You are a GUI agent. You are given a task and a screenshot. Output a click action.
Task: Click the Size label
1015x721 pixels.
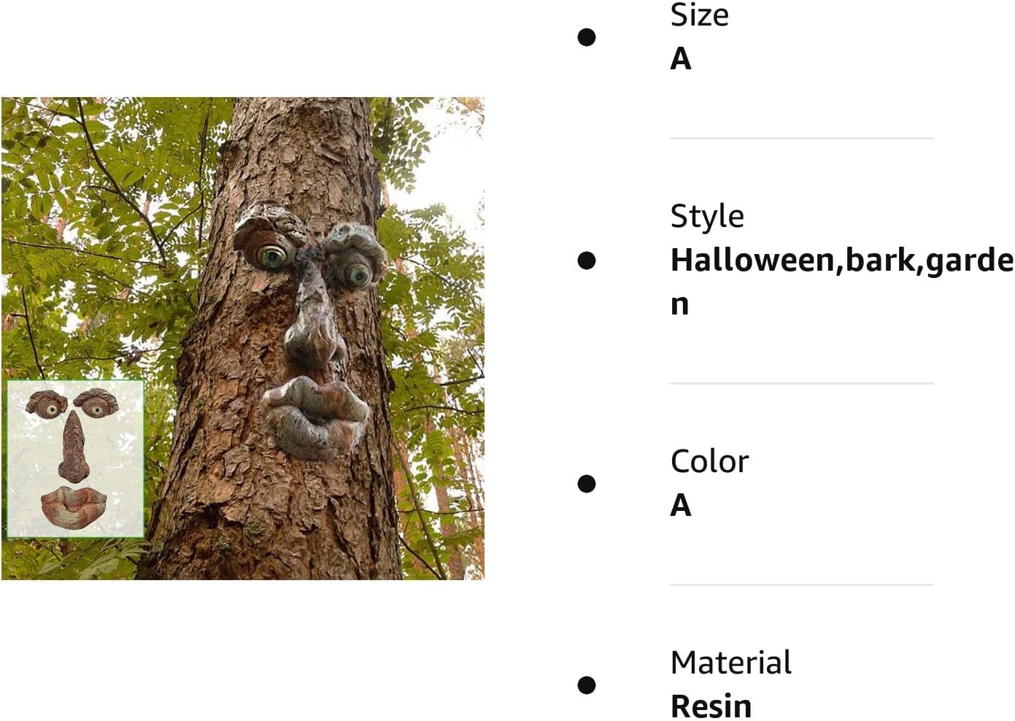(x=699, y=15)
